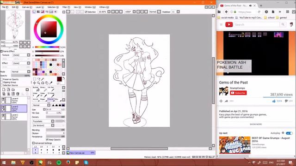The image size is (296, 166).
Task: Click the GrumpComps channel name
Action: pyautogui.click(x=237, y=88)
